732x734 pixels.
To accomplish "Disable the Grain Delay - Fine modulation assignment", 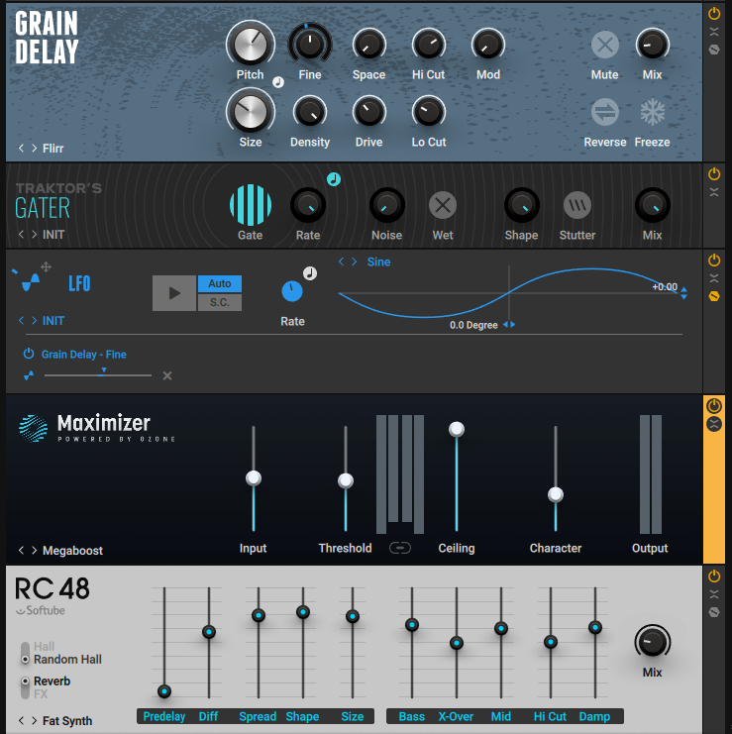I will [x=29, y=354].
